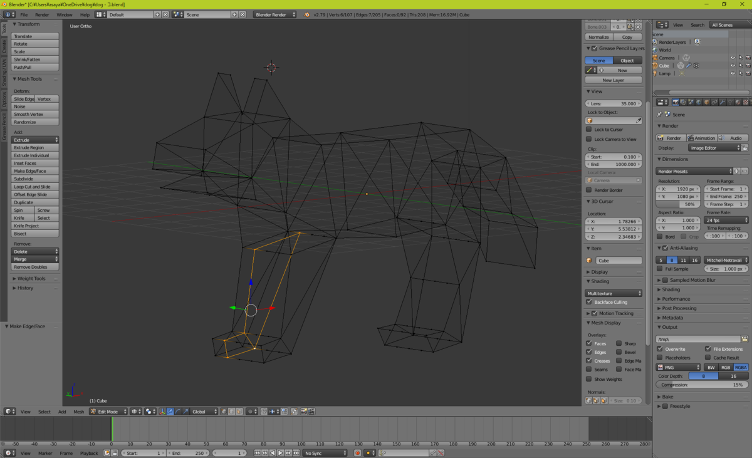Open the Constraints properties tab (chain icon)
This screenshot has height=458, width=752.
(x=714, y=102)
